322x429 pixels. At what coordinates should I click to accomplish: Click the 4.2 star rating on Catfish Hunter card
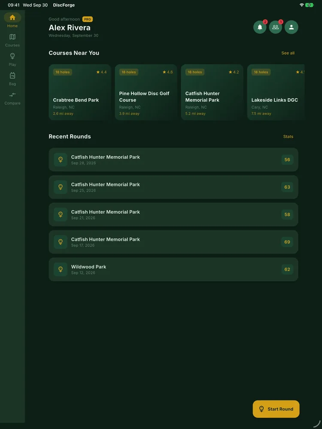(x=234, y=72)
